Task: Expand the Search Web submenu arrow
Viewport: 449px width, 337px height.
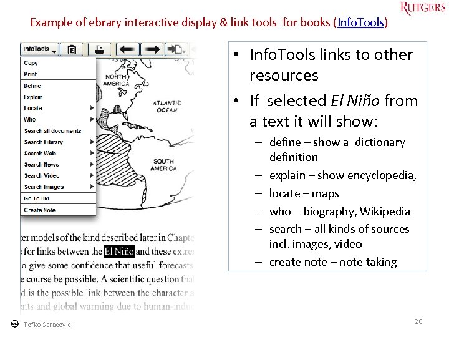Action: tap(92, 153)
